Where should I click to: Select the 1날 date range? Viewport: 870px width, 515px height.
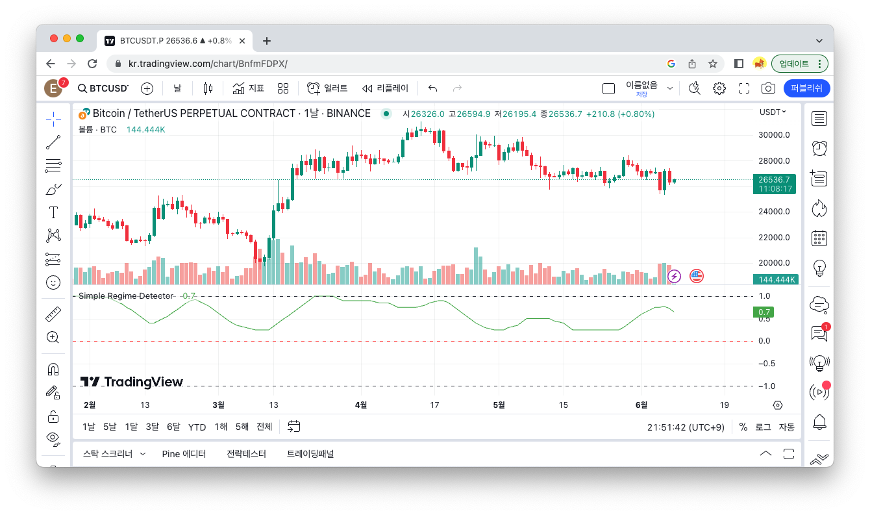coord(88,427)
